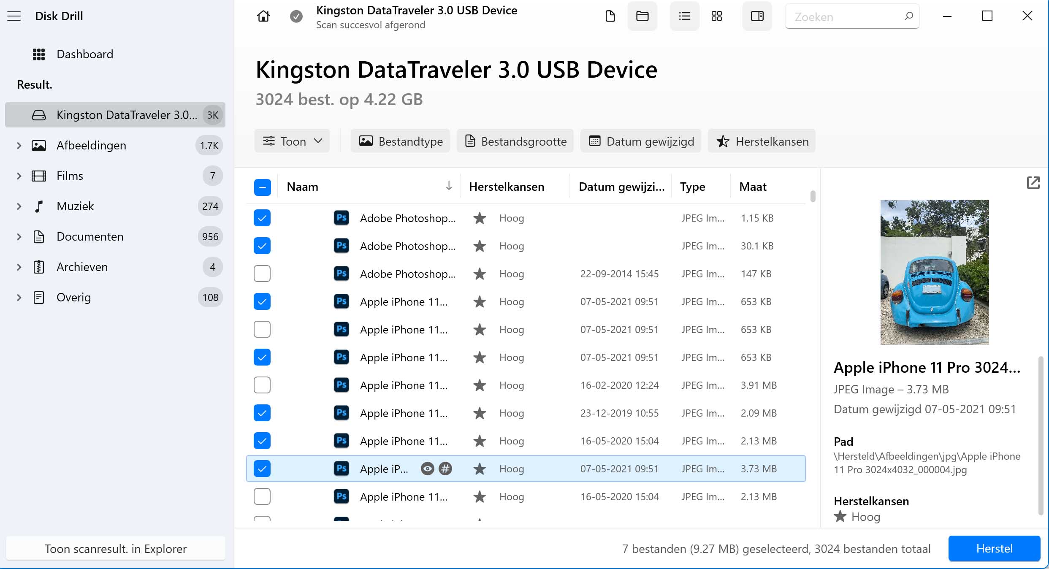Click the Muziek note icon in sidebar
The width and height of the screenshot is (1049, 569).
pos(39,206)
